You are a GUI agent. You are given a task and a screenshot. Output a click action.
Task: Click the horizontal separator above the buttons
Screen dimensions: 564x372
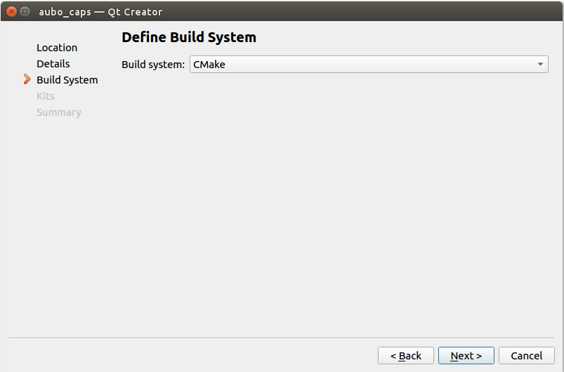[x=281, y=338]
